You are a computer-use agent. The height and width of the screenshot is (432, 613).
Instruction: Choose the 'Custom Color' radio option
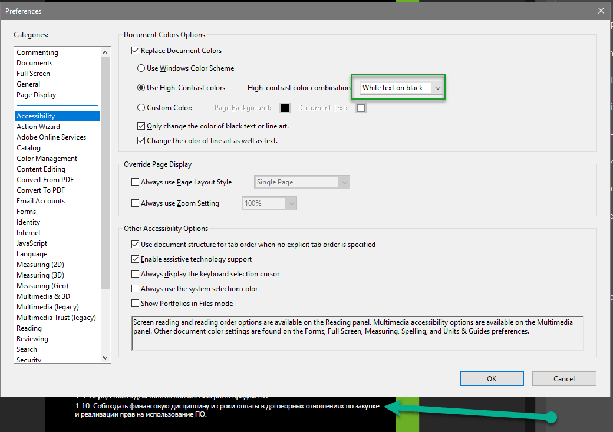tap(141, 107)
